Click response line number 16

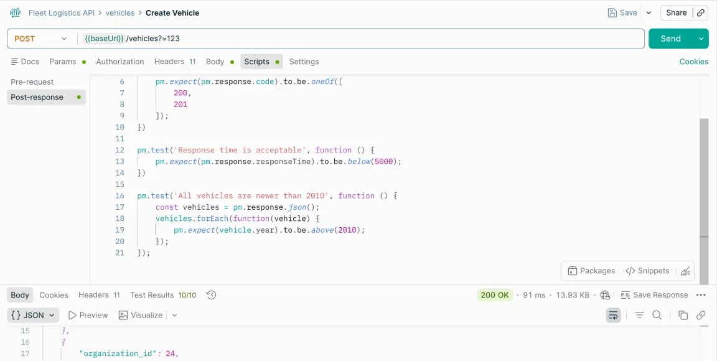pos(25,342)
